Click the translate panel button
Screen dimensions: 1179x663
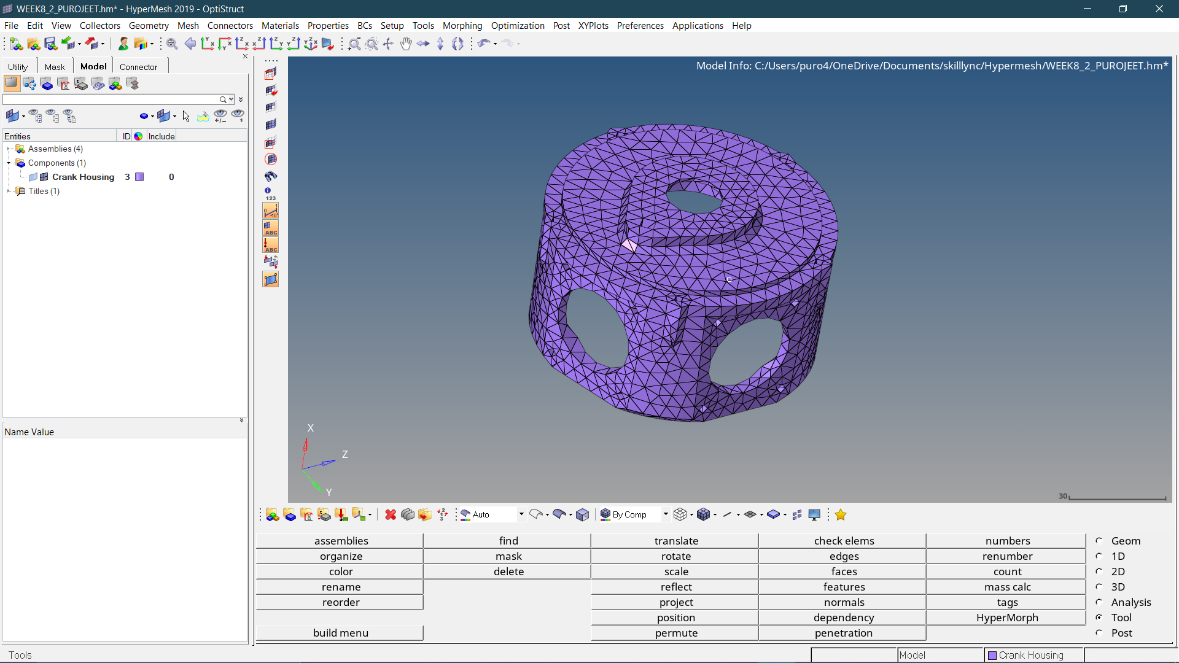[675, 541]
